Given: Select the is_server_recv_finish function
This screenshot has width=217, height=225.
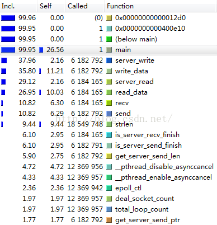Looking at the screenshot, I should [147, 135].
